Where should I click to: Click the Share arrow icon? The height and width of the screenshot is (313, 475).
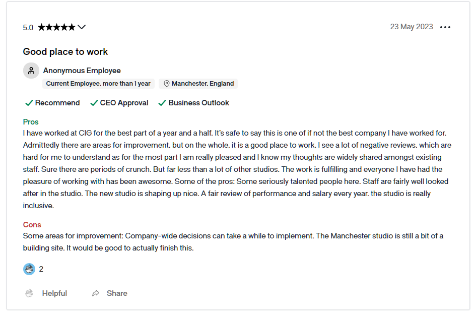coord(96,293)
